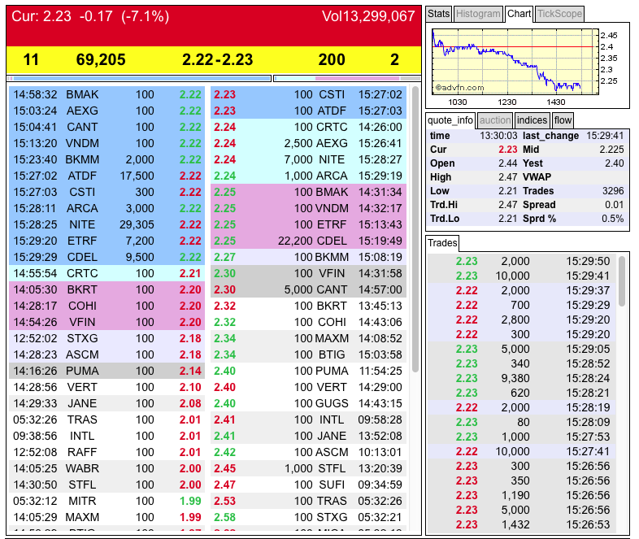Click the bid depth bar under yellow strip
Viewport: 639px width, 539px height.
click(138, 78)
